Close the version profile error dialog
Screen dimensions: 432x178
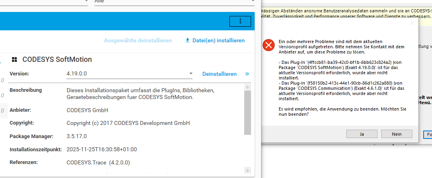[412, 24]
